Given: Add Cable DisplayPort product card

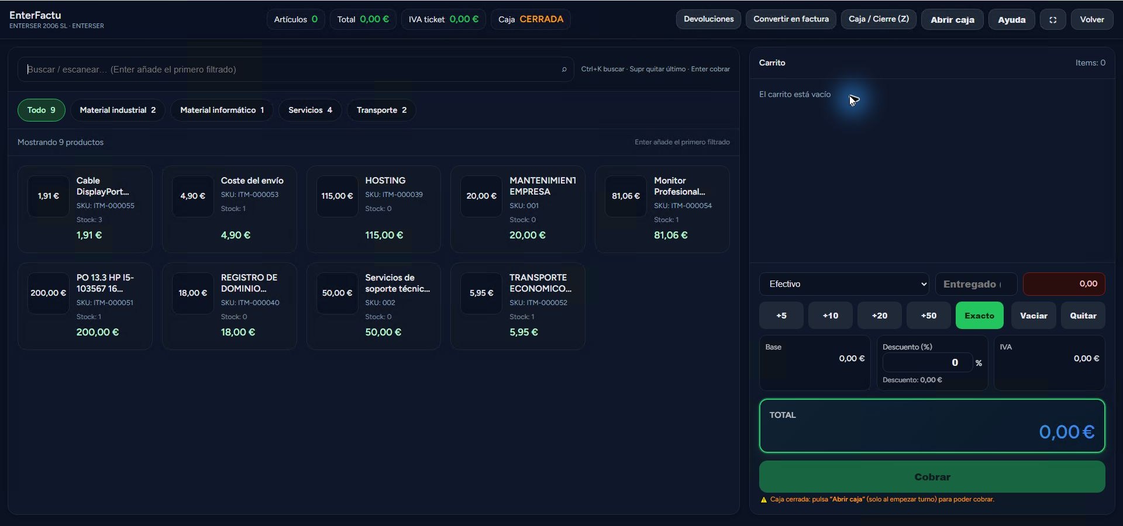Looking at the screenshot, I should click(x=85, y=209).
